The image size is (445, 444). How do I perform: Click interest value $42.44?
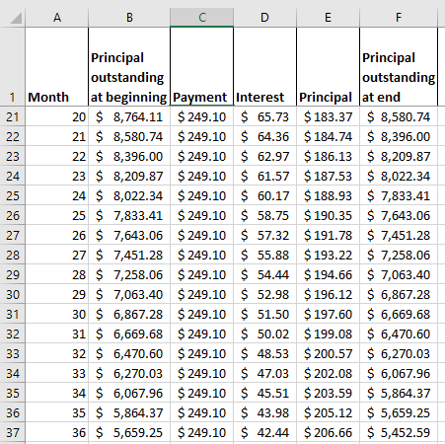coord(264,432)
